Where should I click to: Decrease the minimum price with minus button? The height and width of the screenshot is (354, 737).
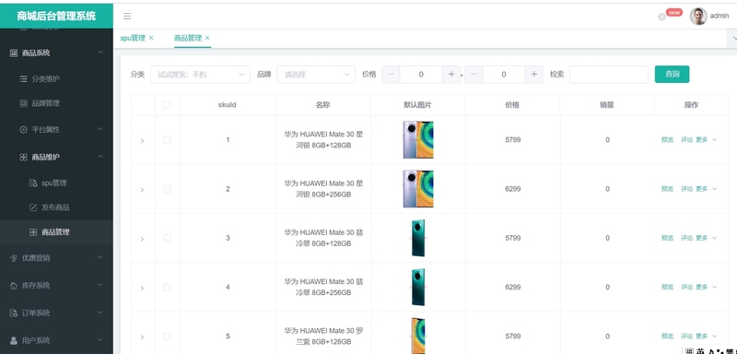pos(391,75)
